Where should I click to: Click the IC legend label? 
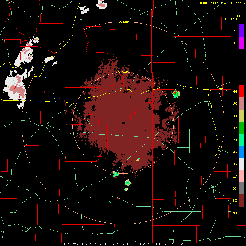(235, 177)
